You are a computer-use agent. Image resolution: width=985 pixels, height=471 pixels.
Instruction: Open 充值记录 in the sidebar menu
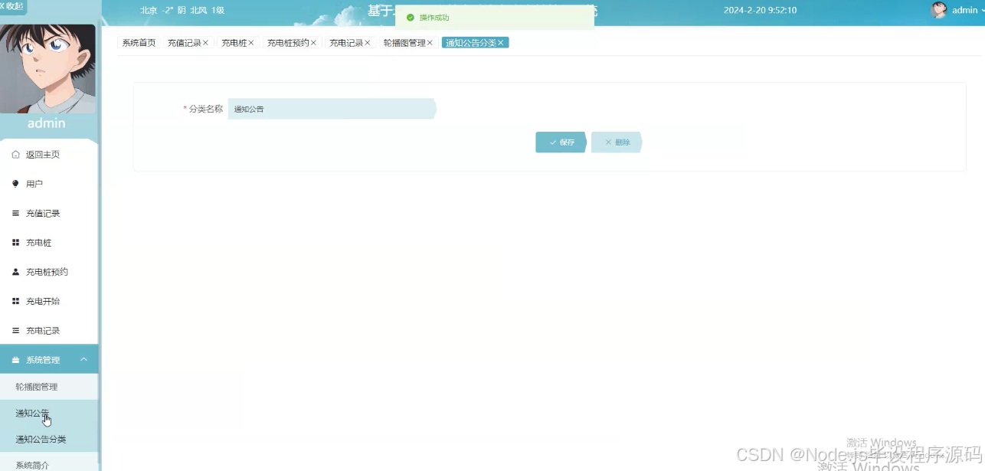click(49, 213)
